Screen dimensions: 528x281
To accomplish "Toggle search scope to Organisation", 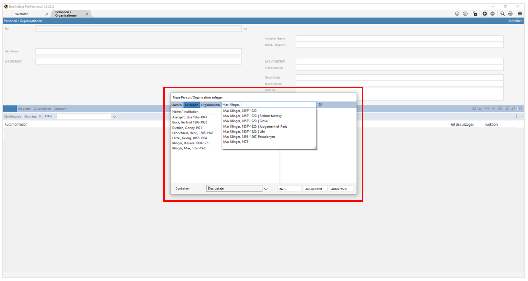I will click(x=210, y=105).
